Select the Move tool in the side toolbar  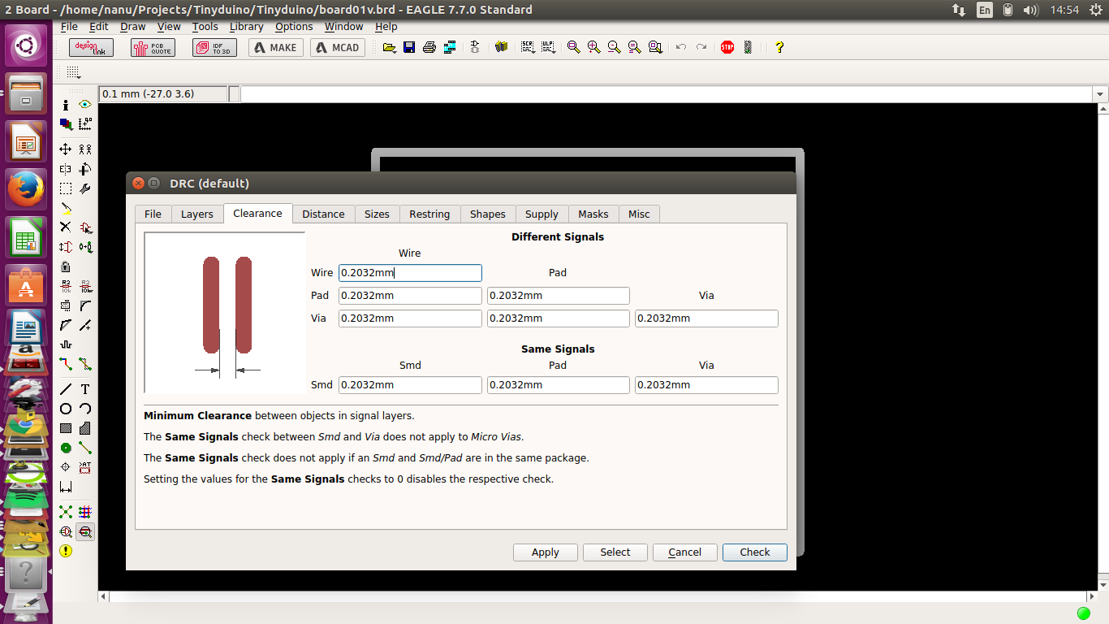pyautogui.click(x=66, y=149)
